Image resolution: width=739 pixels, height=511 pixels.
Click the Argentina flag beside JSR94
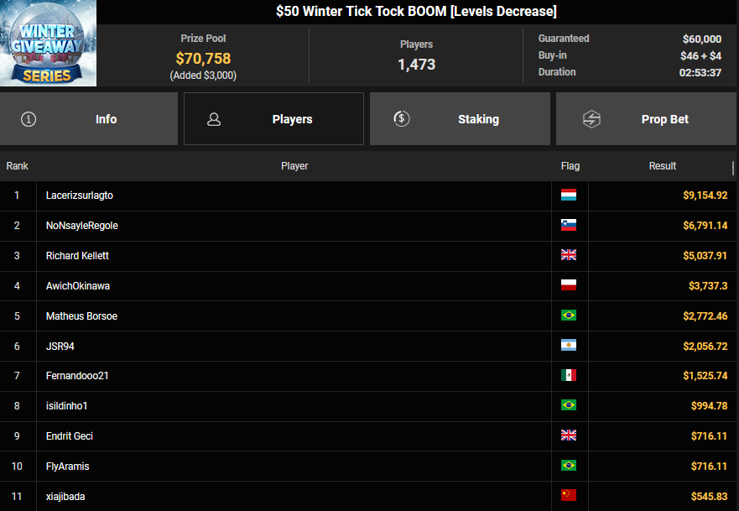coord(569,346)
